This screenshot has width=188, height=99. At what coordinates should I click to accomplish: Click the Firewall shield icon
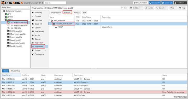(x=33, y=50)
